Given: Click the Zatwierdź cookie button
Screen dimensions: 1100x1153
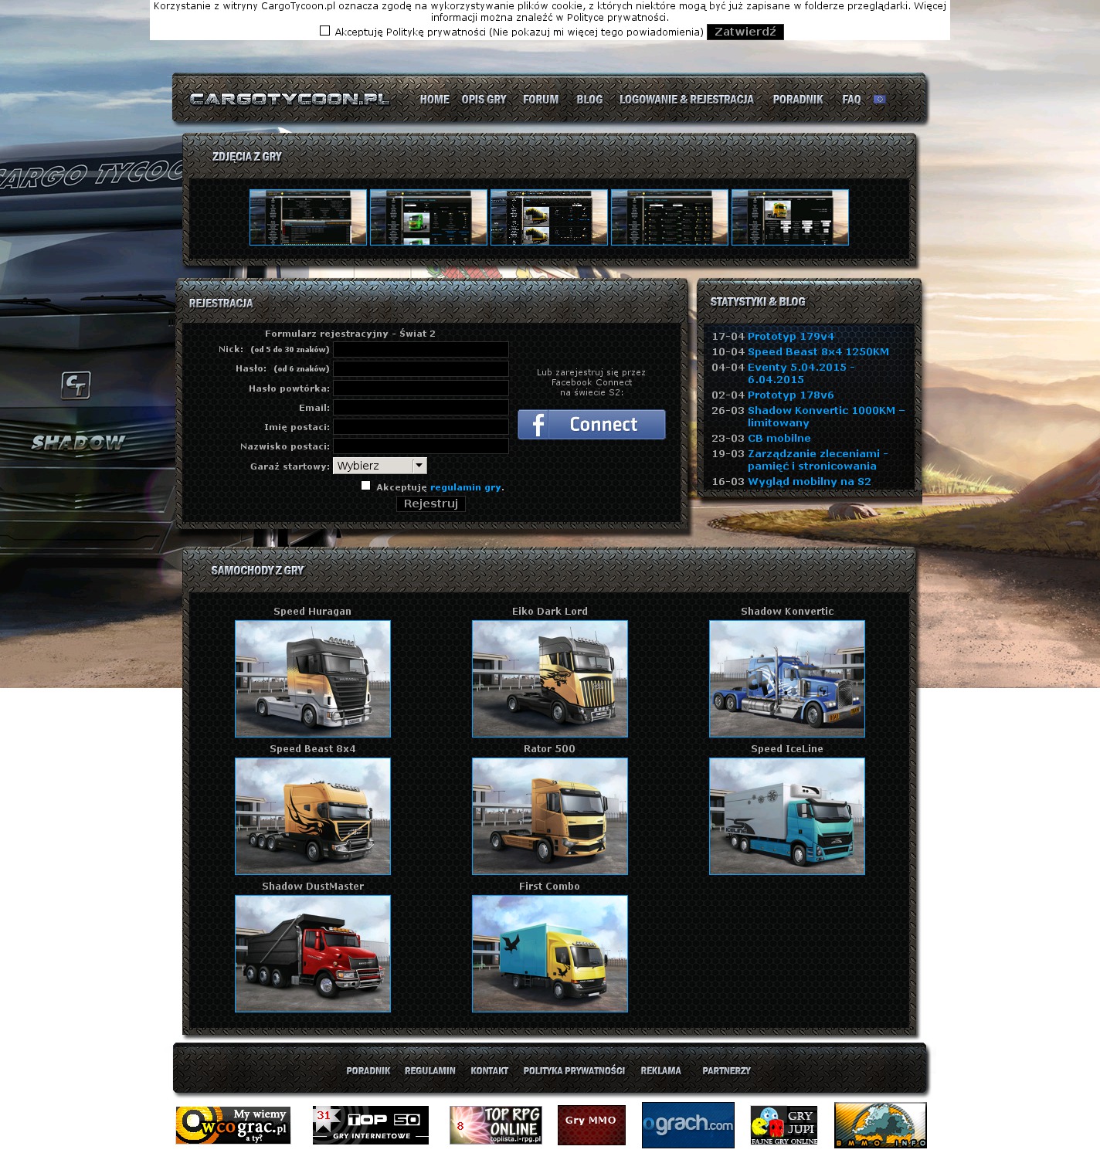Looking at the screenshot, I should [x=745, y=32].
